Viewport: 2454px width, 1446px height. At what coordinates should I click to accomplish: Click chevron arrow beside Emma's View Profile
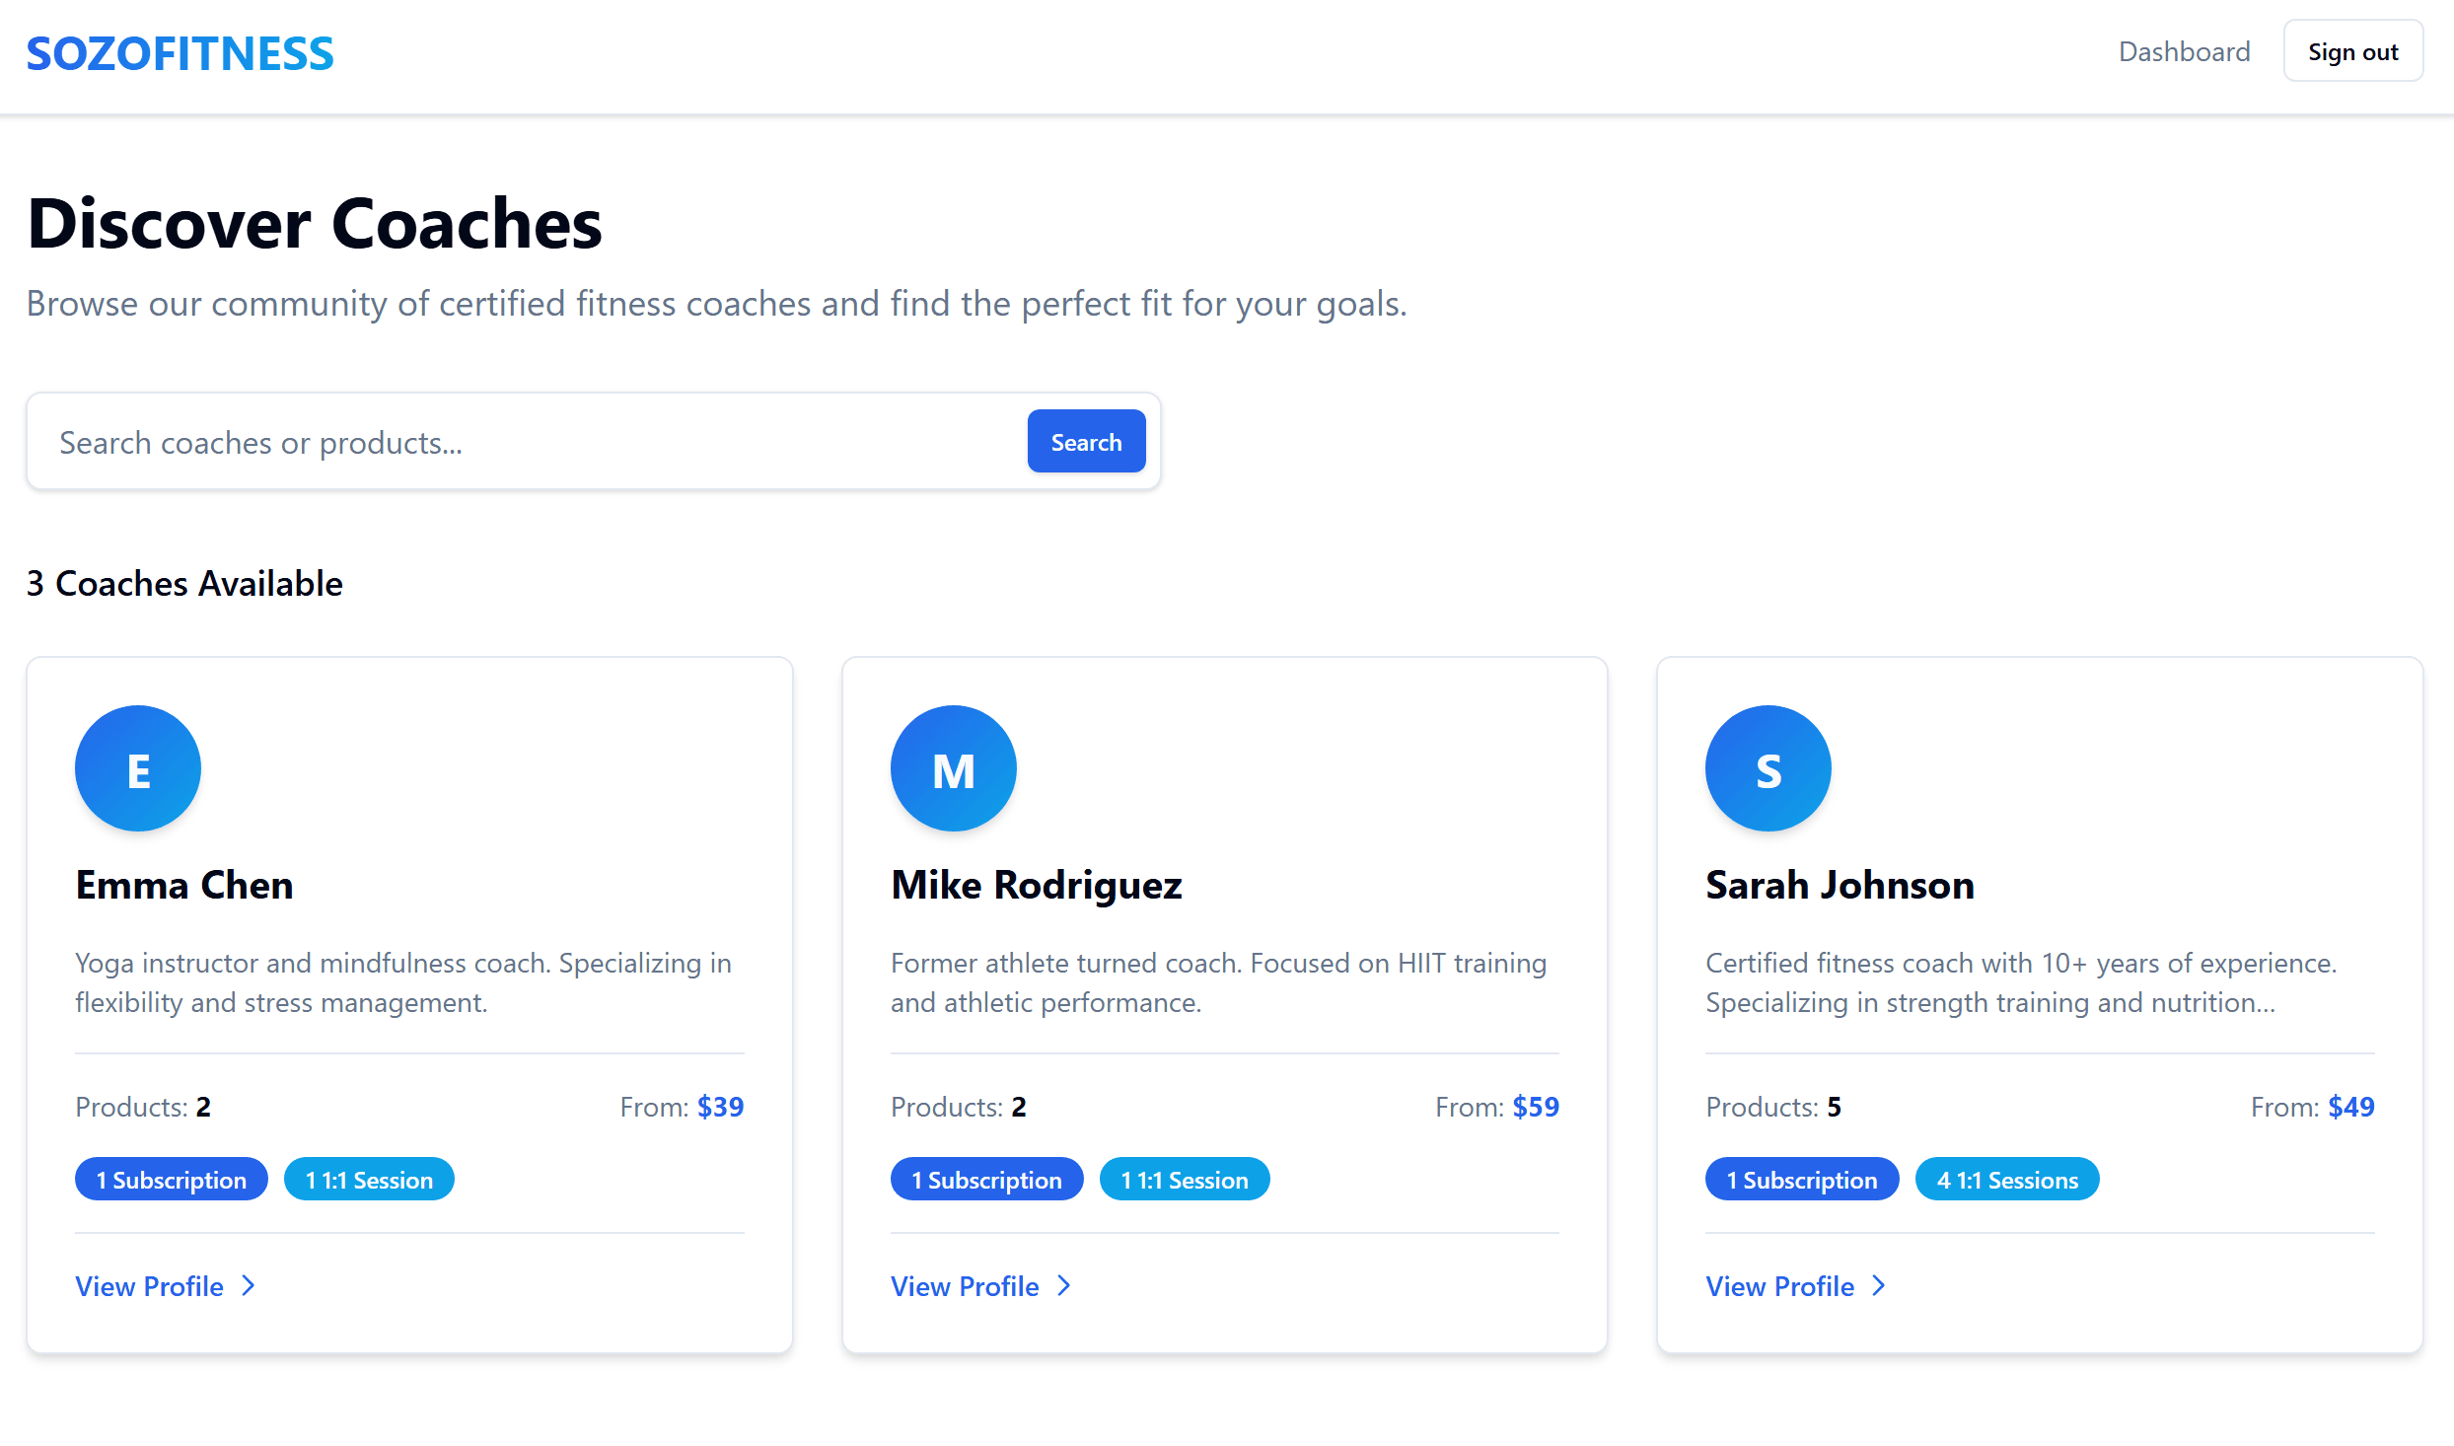(x=249, y=1285)
